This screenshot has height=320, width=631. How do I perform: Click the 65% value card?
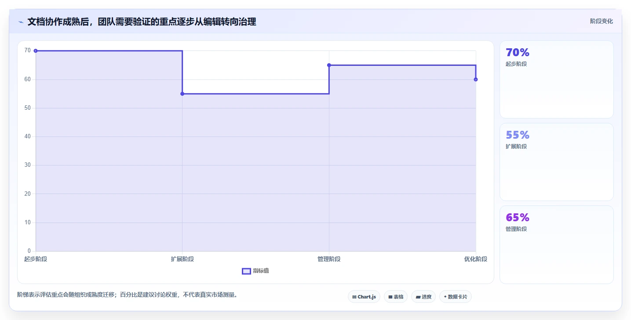tap(557, 244)
